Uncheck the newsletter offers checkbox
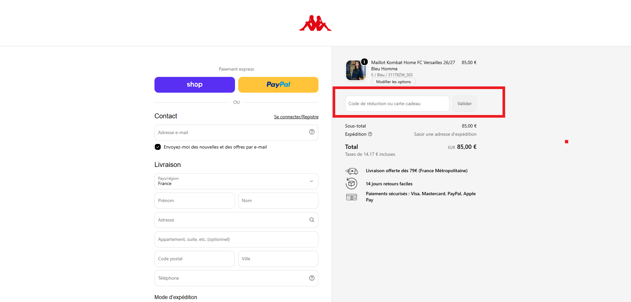This screenshot has height=302, width=631. click(x=158, y=147)
